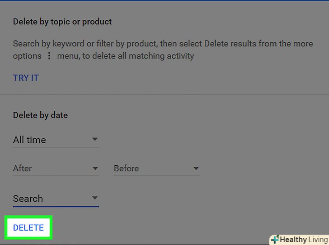Click the three-dot more options icon

click(50, 56)
